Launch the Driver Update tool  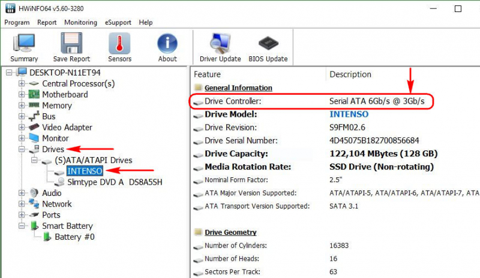[x=220, y=43]
